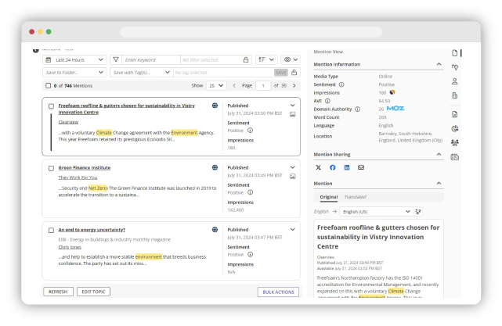Open the Last 24 Hours date dropdown

tap(74, 59)
